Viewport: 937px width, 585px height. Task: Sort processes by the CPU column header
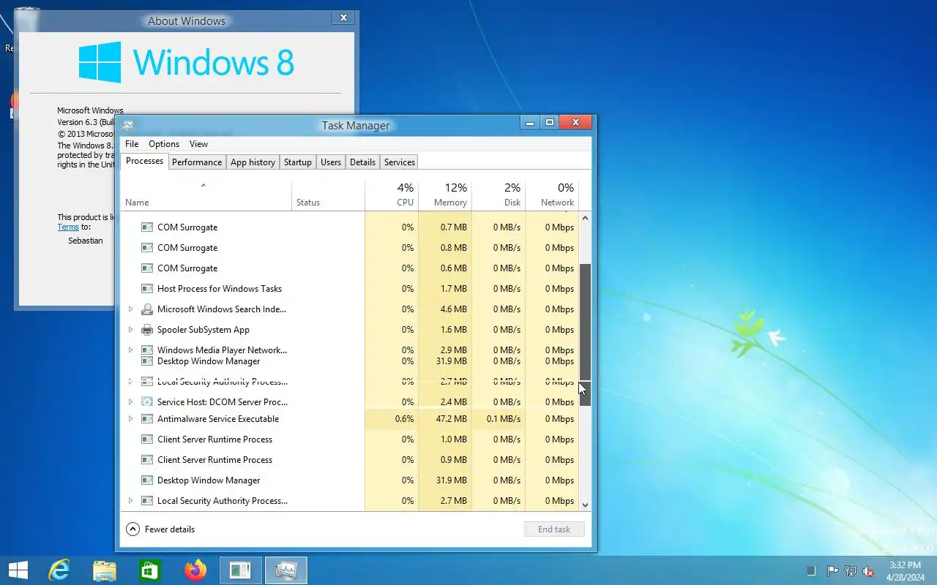click(392, 195)
